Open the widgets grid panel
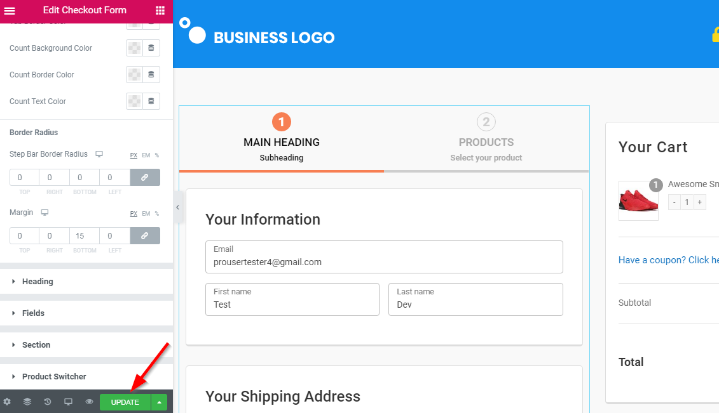719x413 pixels. click(x=160, y=11)
